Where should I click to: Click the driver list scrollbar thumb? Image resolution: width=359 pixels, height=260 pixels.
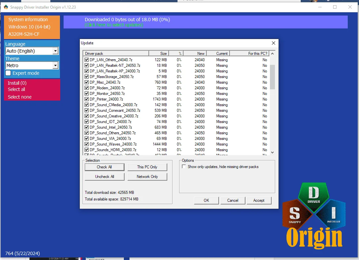(272, 77)
